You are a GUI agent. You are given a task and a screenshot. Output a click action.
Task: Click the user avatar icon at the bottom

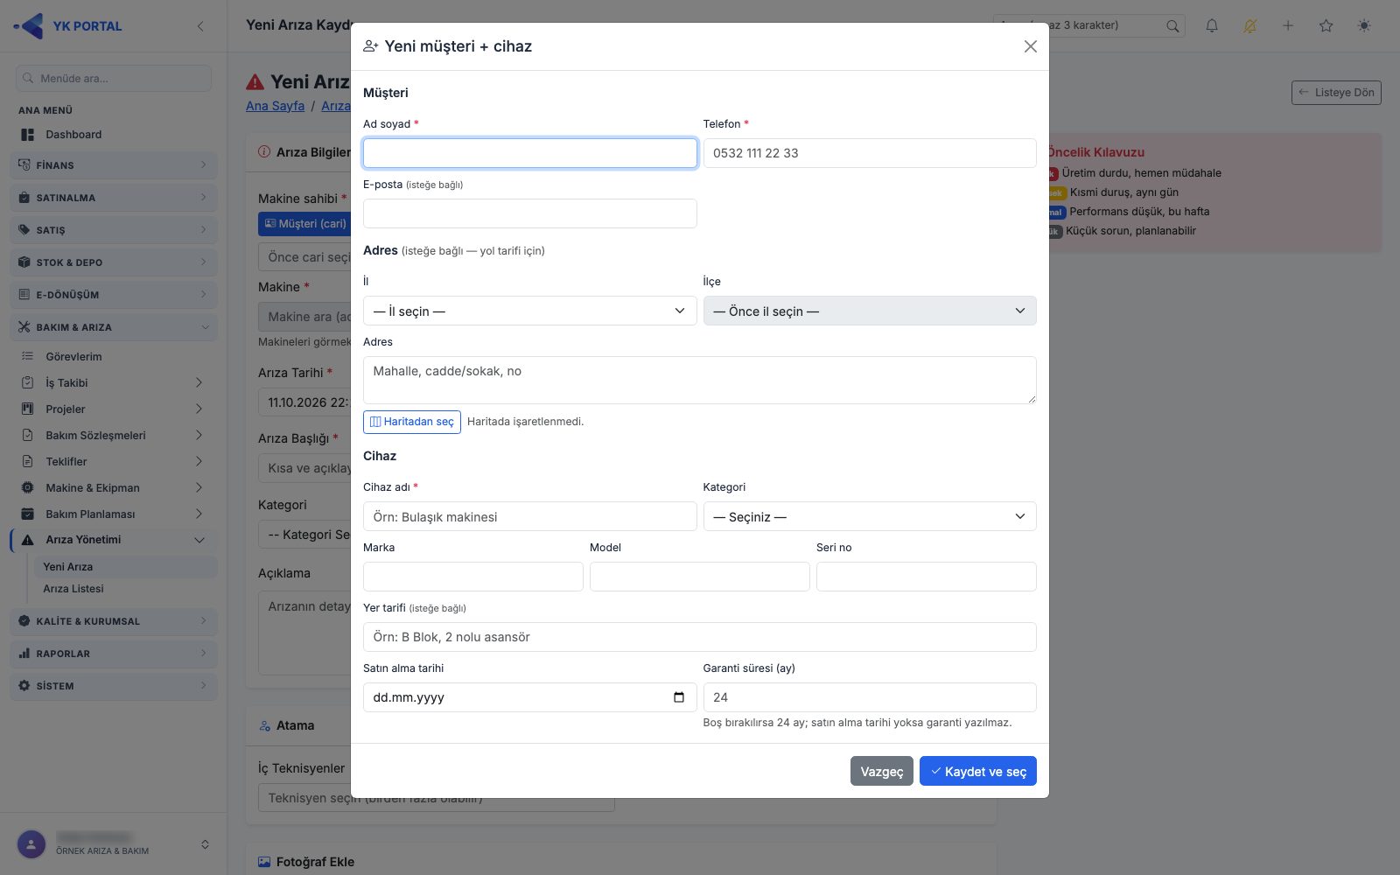[x=31, y=844]
